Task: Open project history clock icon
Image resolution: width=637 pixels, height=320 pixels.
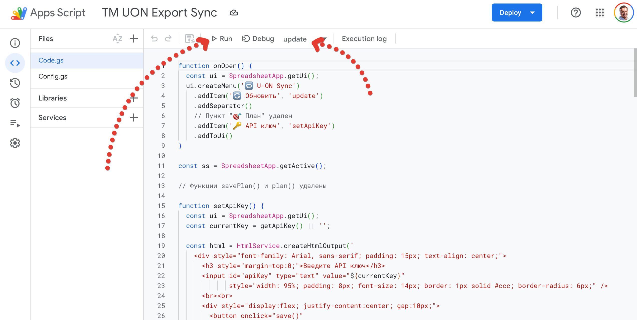Action: (15, 83)
